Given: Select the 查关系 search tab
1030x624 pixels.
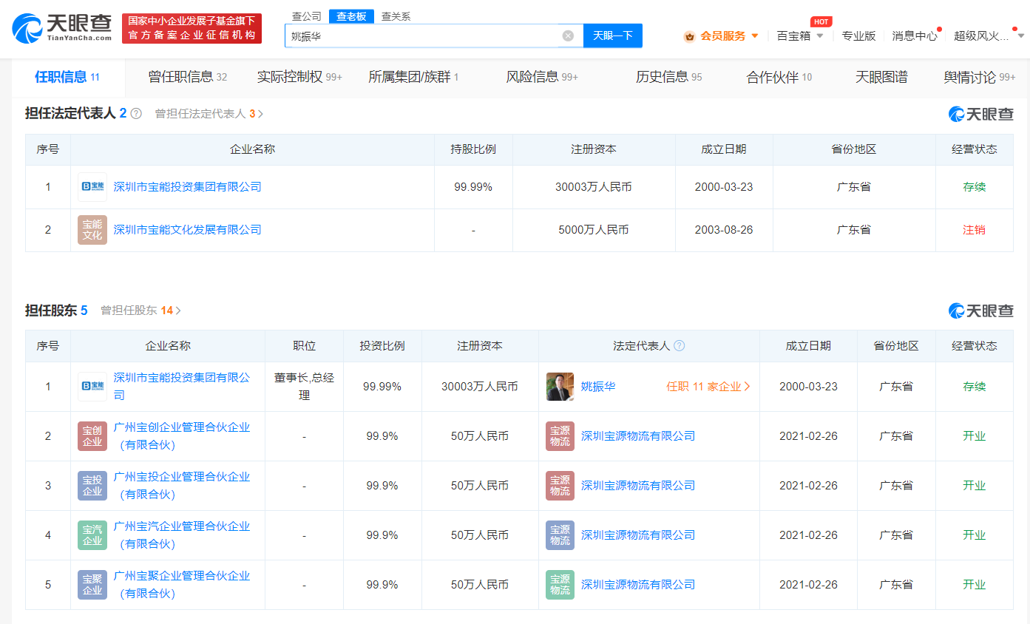Looking at the screenshot, I should (396, 16).
